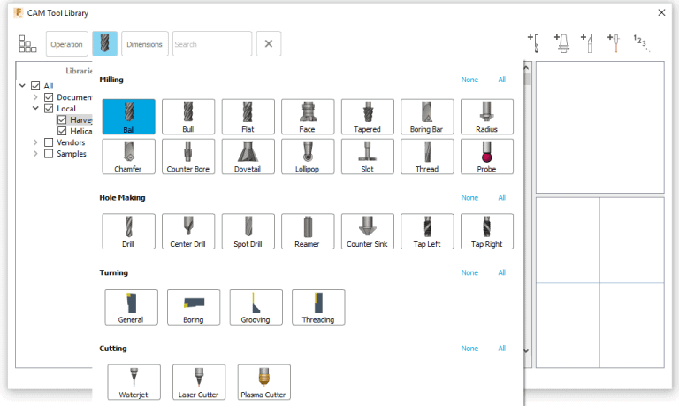Viewport: 679px width, 406px height.
Task: Enable the Vendors library checkbox
Action: [49, 142]
